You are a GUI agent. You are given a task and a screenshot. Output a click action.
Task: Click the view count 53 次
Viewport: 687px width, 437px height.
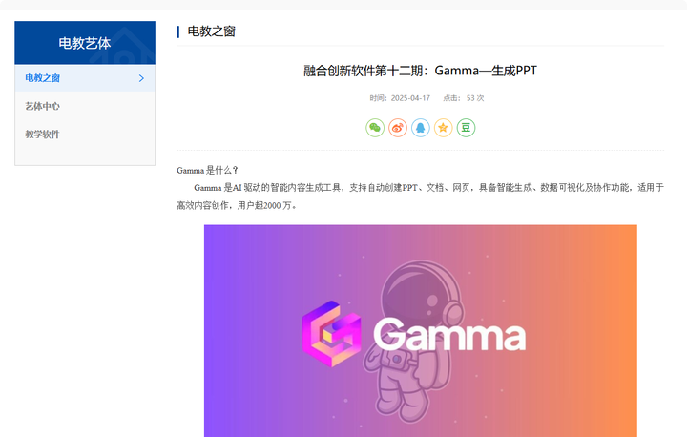coord(475,98)
